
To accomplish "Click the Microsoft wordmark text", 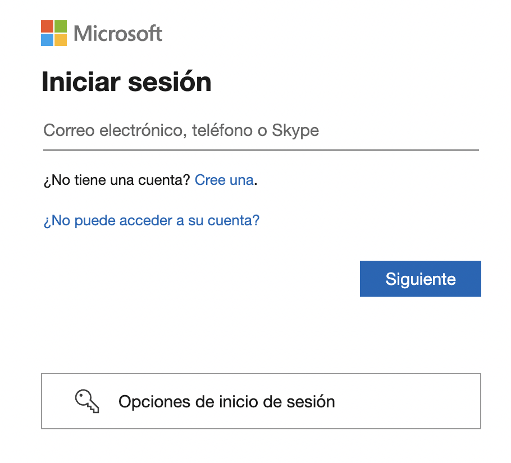I will click(x=118, y=34).
